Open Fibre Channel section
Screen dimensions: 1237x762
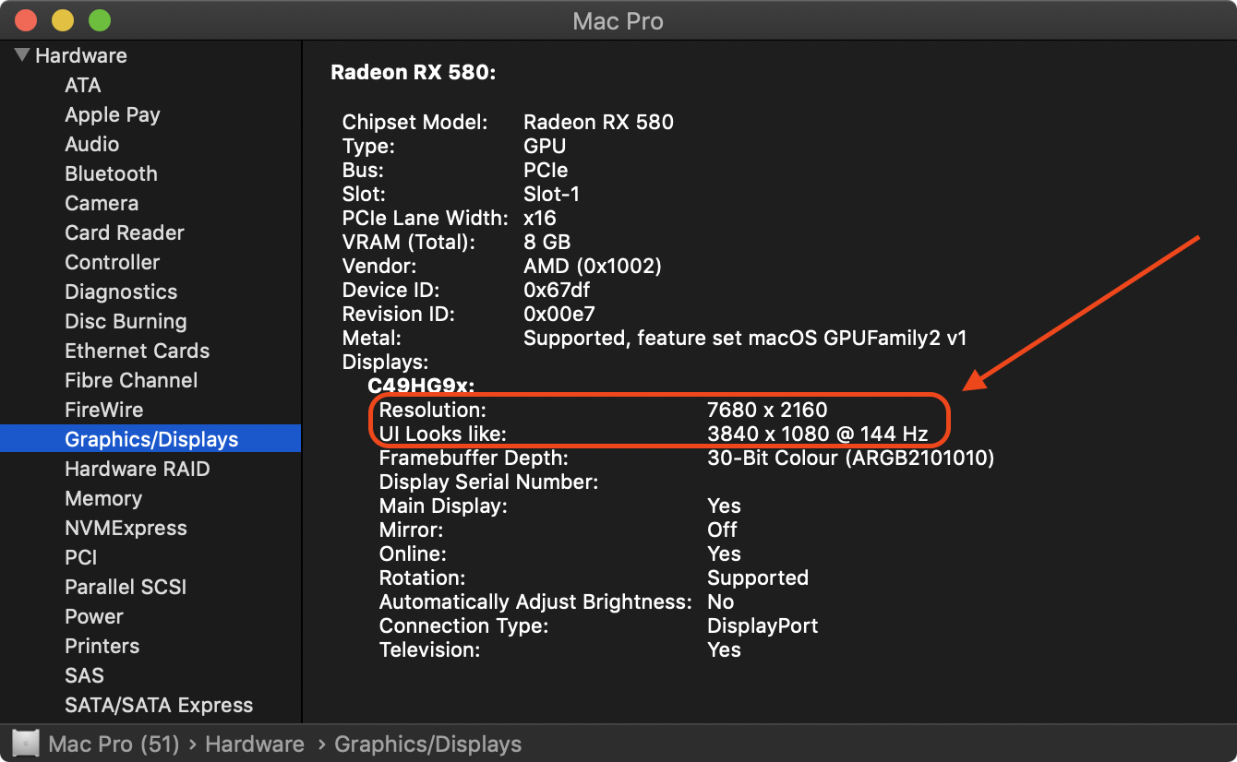(131, 380)
